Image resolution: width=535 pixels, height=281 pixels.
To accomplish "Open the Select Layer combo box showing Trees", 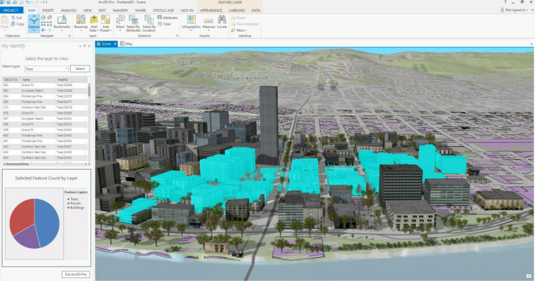I will pyautogui.click(x=47, y=69).
